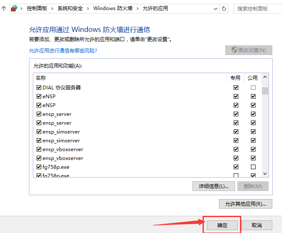Viewport: 282px width, 233px height.
Task: Enable 公用 checkbox for DIAL 协议服务器
Action: point(253,87)
